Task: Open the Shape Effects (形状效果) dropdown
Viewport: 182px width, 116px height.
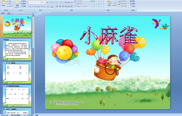Action: coord(123,6)
